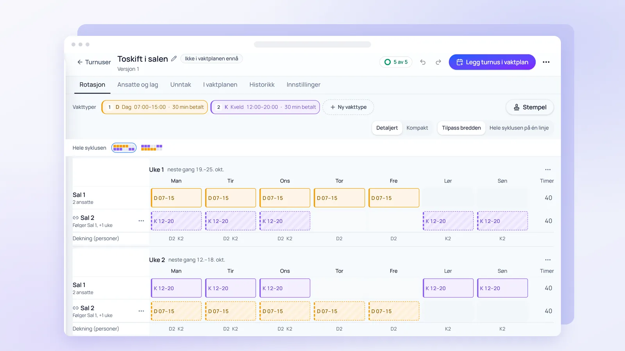Open the three-dot menu beside Legg turnus i vaktplan
The image size is (625, 351).
coord(546,62)
